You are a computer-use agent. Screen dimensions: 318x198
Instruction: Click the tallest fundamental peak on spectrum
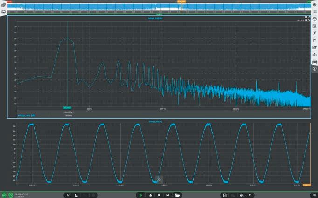click(x=67, y=38)
